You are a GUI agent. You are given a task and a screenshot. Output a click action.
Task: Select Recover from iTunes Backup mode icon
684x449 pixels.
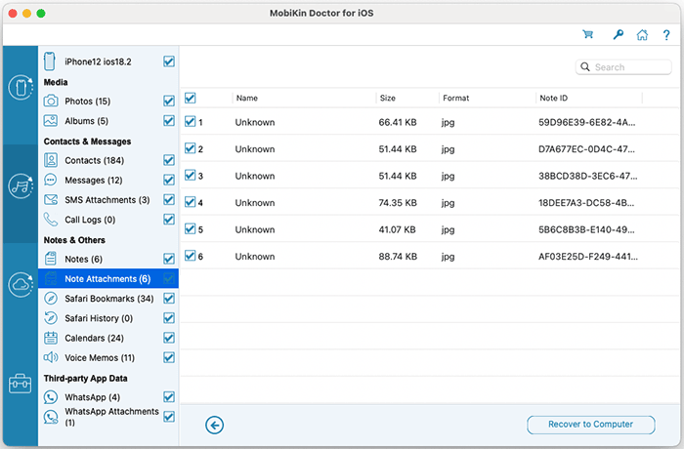[21, 185]
